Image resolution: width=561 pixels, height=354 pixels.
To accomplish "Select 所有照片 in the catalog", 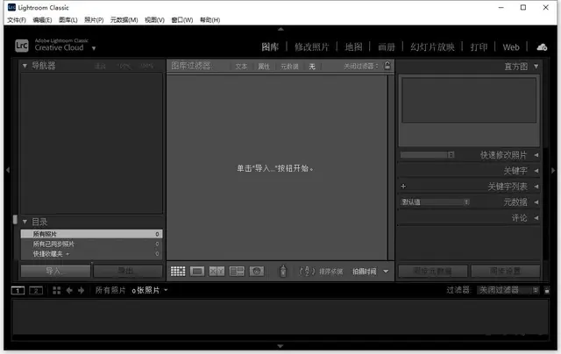I will tap(88, 234).
